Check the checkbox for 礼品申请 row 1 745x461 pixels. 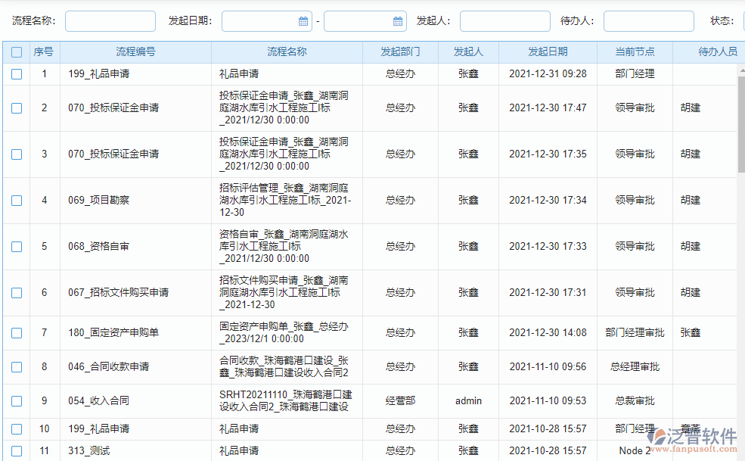[x=16, y=74]
